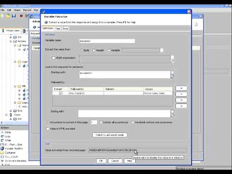Open Any character dropdown in Followed by column
Screen dimensions: 232x174
(86, 93)
